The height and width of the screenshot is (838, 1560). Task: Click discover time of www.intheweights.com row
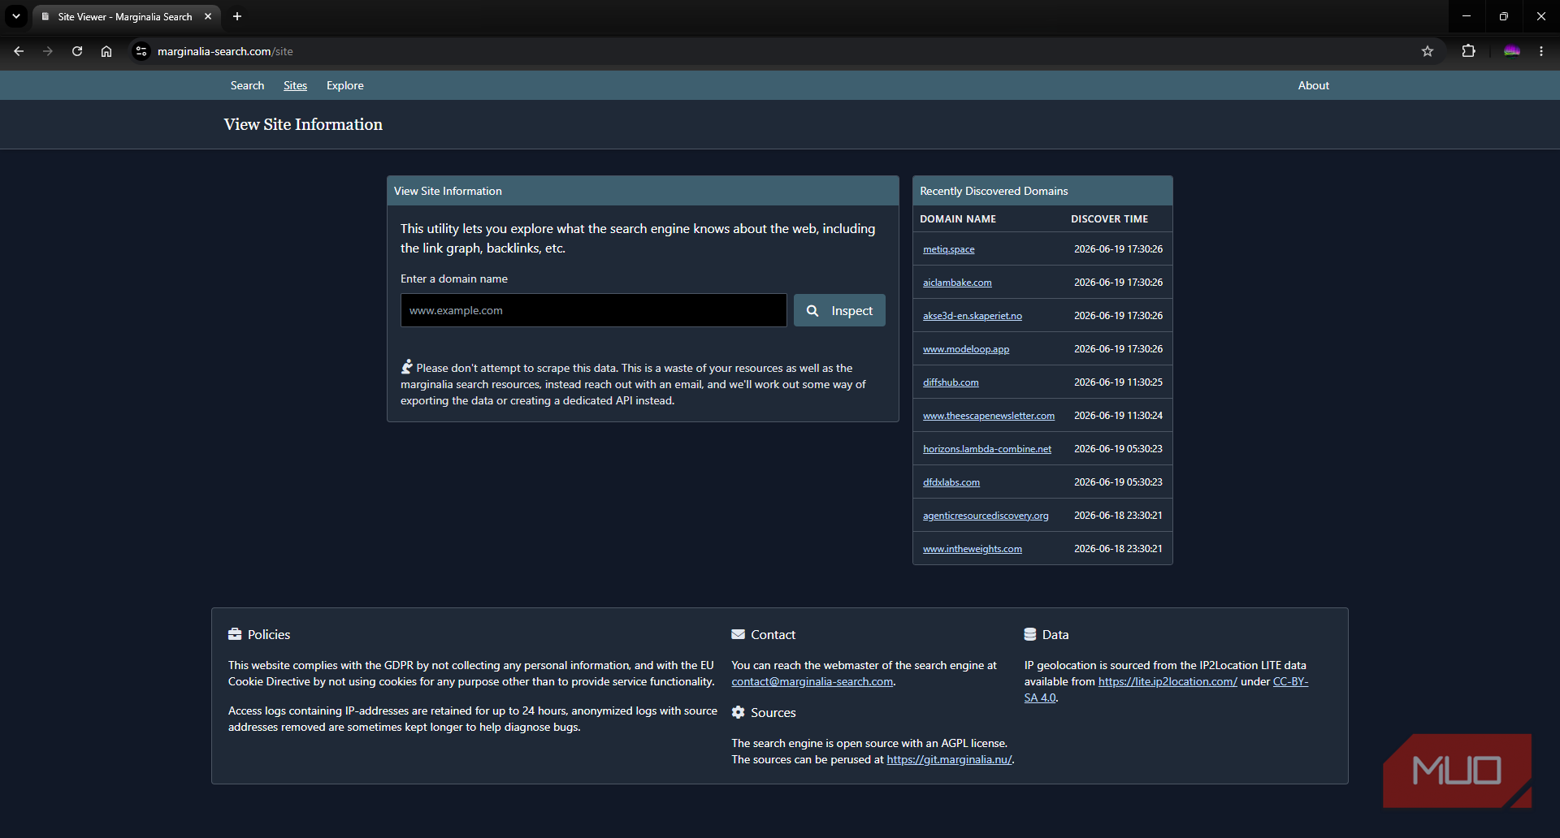[1118, 549]
